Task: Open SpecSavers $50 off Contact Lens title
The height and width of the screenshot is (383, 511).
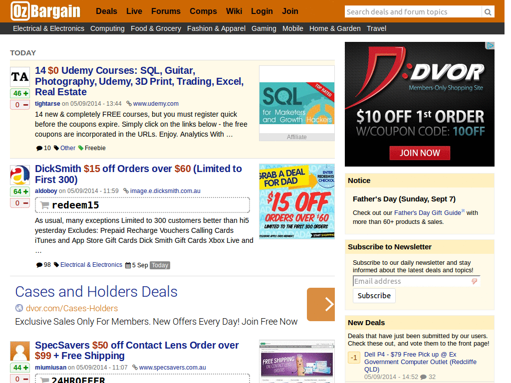Action: (x=137, y=351)
